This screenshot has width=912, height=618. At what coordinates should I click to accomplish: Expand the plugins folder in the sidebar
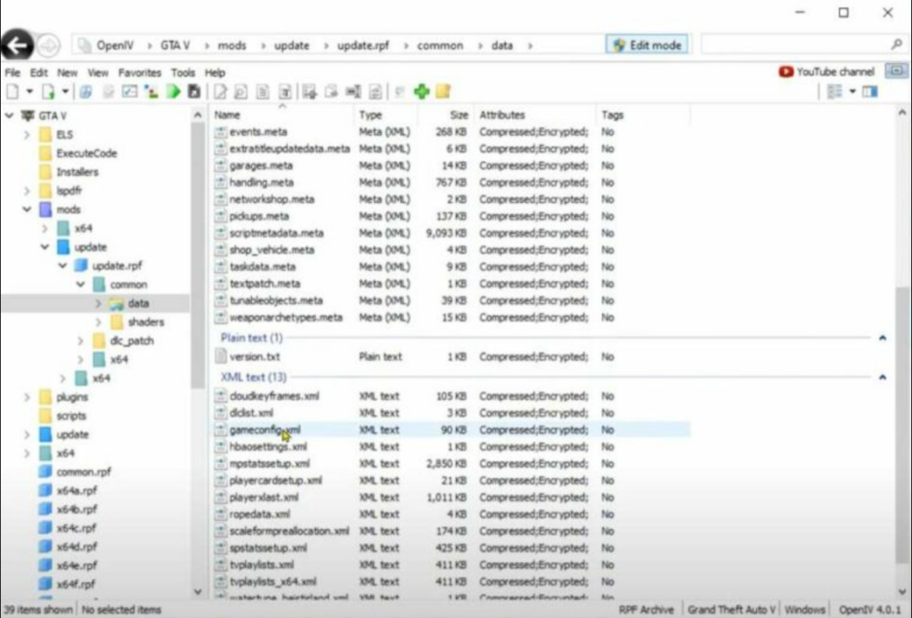pyautogui.click(x=28, y=397)
